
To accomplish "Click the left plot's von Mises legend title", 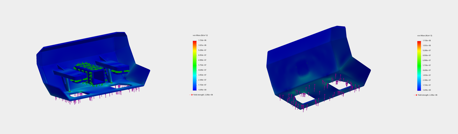I will [200, 35].
